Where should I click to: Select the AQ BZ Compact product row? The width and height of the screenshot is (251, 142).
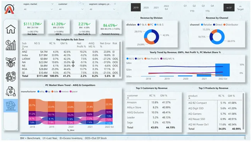coord(215,103)
